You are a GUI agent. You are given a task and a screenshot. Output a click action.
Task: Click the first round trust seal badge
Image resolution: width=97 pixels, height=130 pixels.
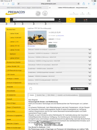(x=38, y=14)
